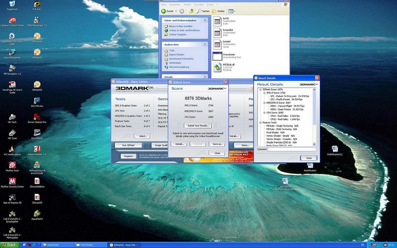Open the Favoriten menu in Explorer
Image resolution: width=397 pixels, height=248 pixels.
pyautogui.click(x=199, y=5)
